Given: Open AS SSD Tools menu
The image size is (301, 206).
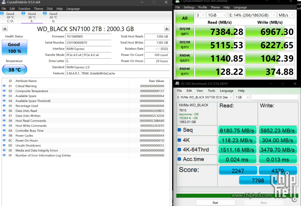Looking at the screenshot, I should pyautogui.click(x=211, y=91).
